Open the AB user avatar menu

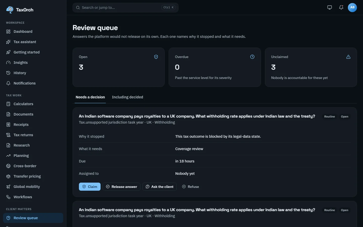(352, 8)
